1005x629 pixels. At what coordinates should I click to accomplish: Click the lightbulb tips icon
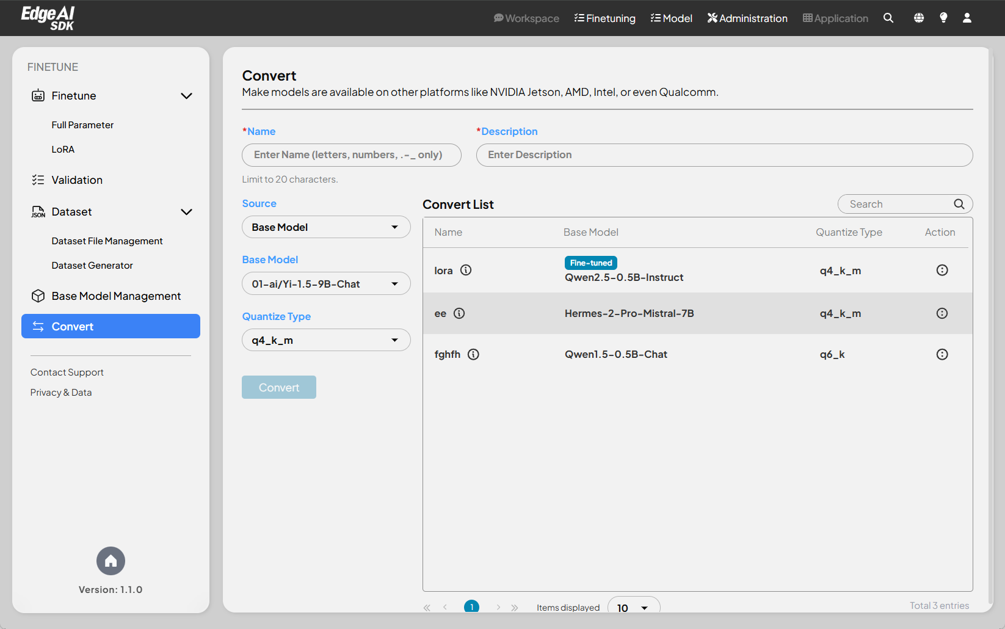(x=943, y=18)
